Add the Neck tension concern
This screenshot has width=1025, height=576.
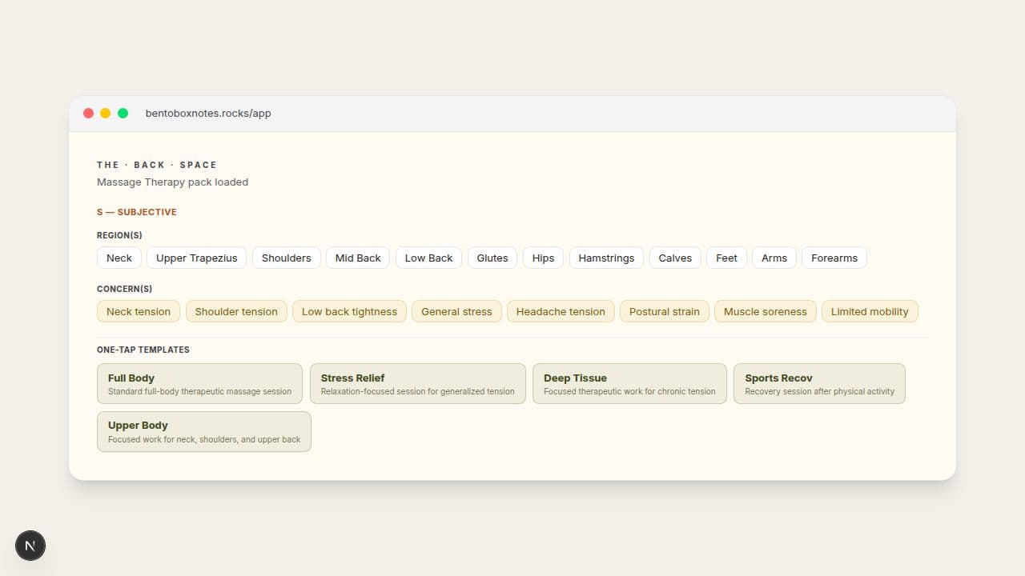point(139,311)
